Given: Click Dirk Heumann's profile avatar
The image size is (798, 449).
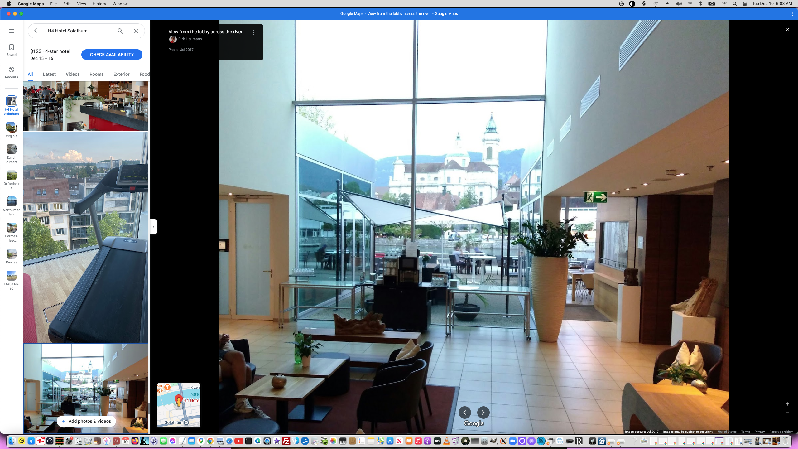Looking at the screenshot, I should pos(173,39).
